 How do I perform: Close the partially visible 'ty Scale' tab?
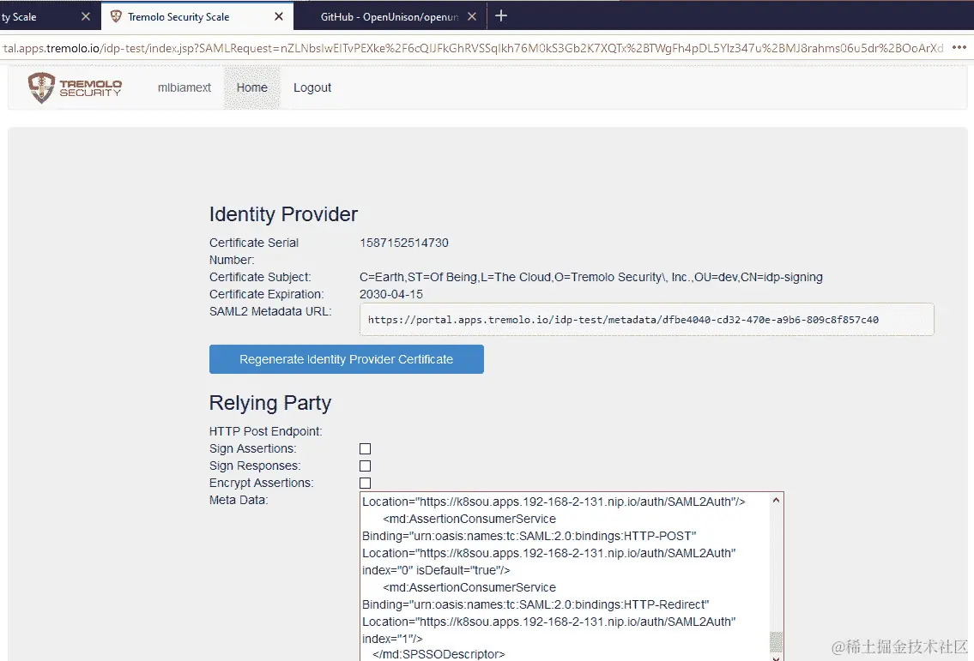coord(86,17)
